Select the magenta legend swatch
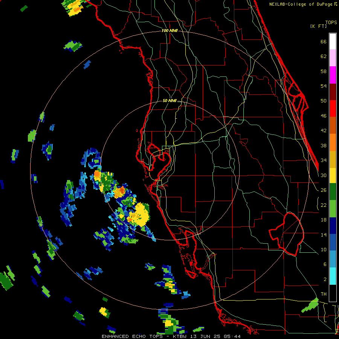The width and height of the screenshot is (339, 339). (x=333, y=75)
